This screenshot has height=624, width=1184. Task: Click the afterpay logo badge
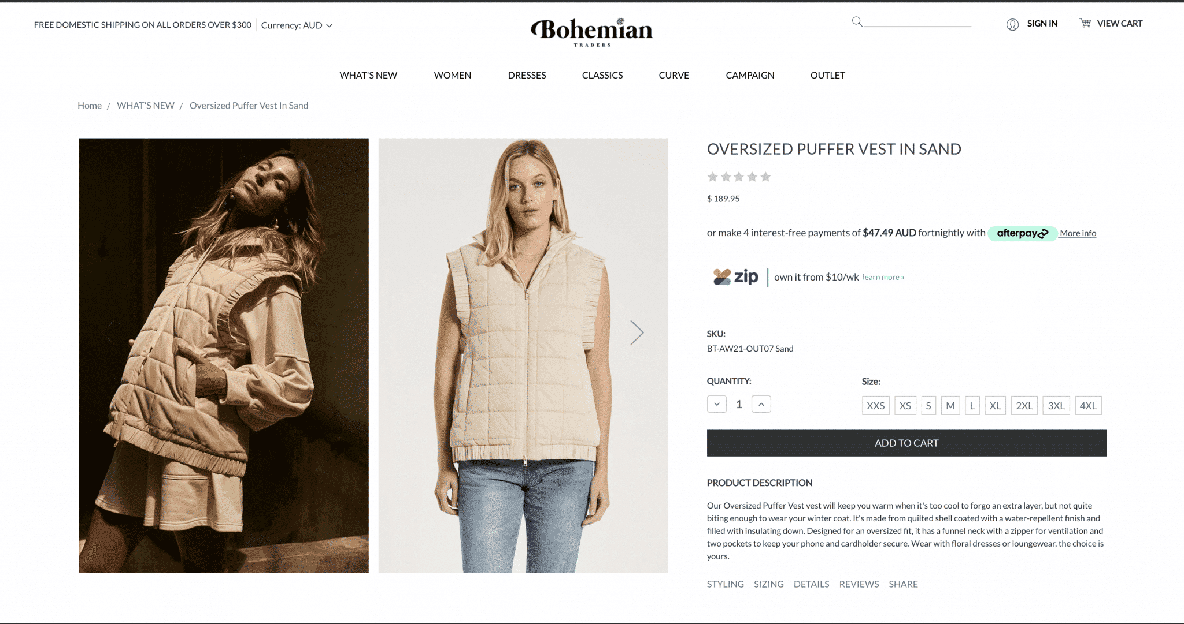point(1022,233)
